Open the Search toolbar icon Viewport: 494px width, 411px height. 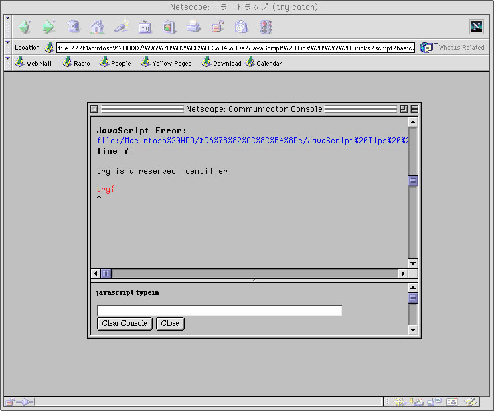point(121,27)
